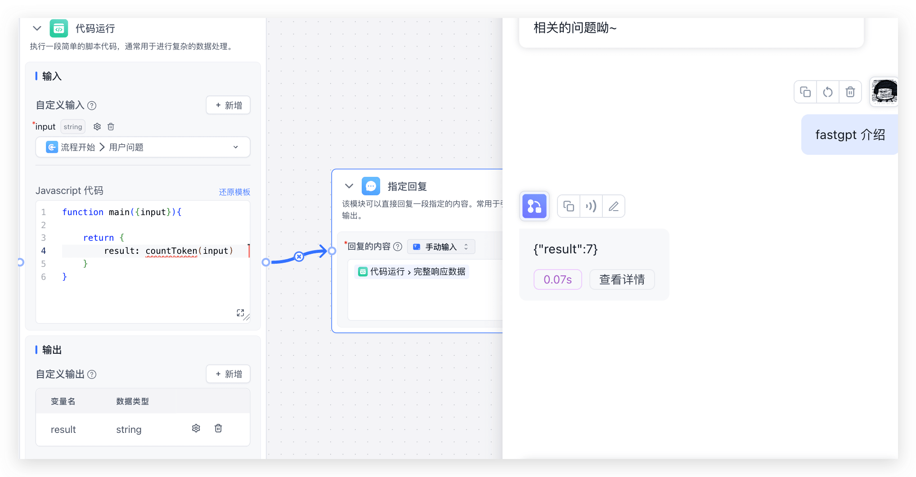Regenerate the user message with refresh icon
Viewport: 916px width, 477px height.
pyautogui.click(x=827, y=92)
